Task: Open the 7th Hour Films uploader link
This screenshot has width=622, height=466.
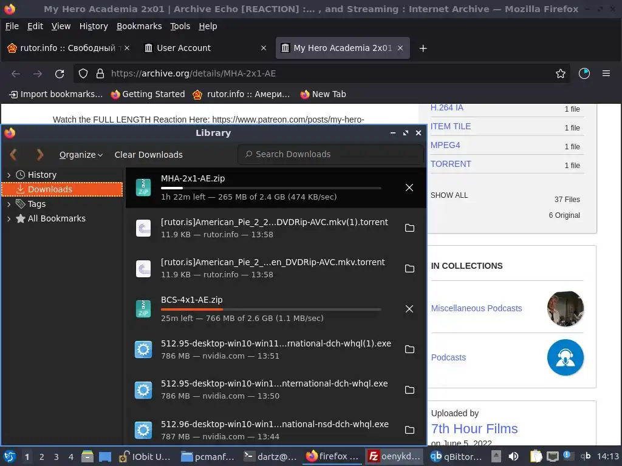Action: point(474,429)
